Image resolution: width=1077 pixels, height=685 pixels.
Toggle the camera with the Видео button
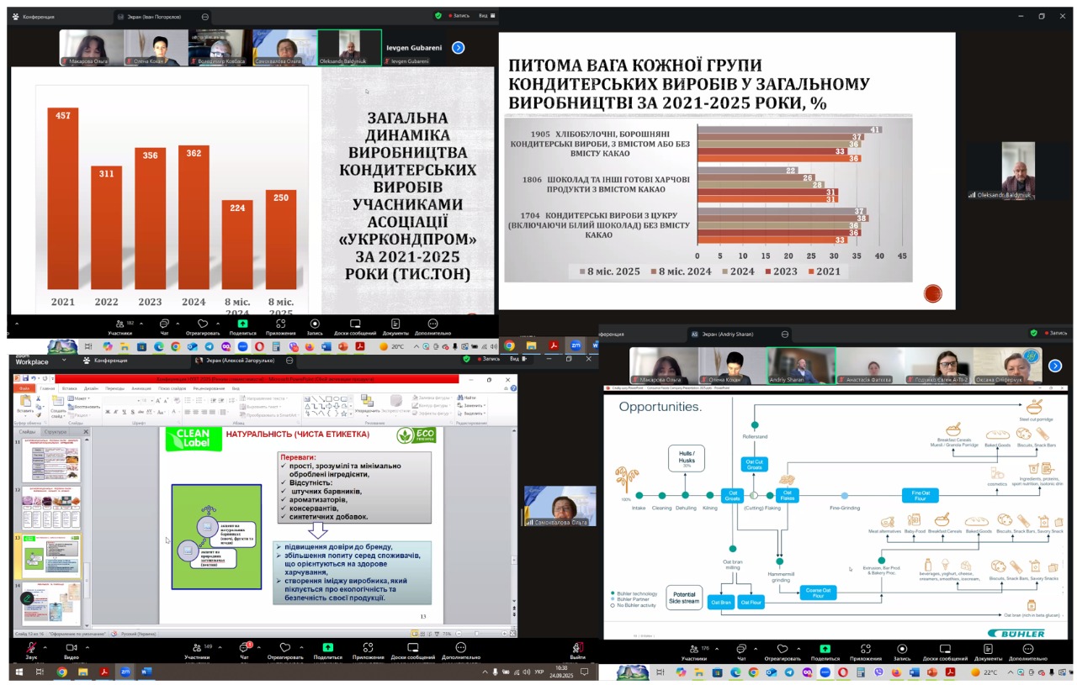[72, 647]
